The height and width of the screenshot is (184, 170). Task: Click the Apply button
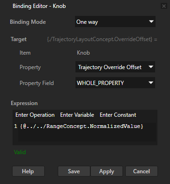pyautogui.click(x=107, y=171)
